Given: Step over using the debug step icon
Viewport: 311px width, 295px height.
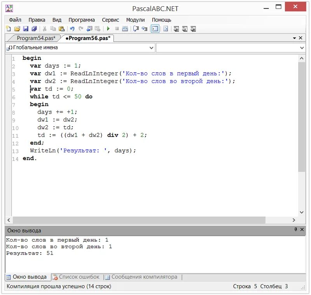Looking at the screenshot, I should coord(136,29).
